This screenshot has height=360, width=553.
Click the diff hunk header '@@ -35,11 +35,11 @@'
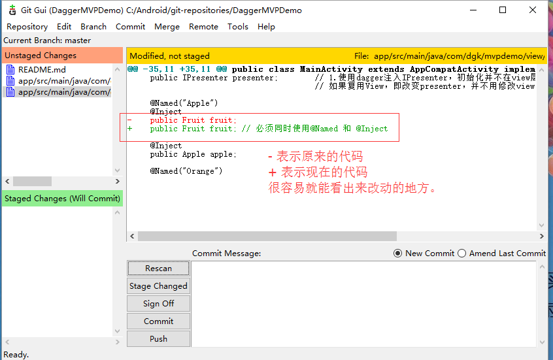pyautogui.click(x=177, y=69)
